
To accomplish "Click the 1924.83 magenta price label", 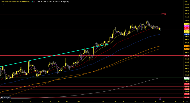I will 187,26.
